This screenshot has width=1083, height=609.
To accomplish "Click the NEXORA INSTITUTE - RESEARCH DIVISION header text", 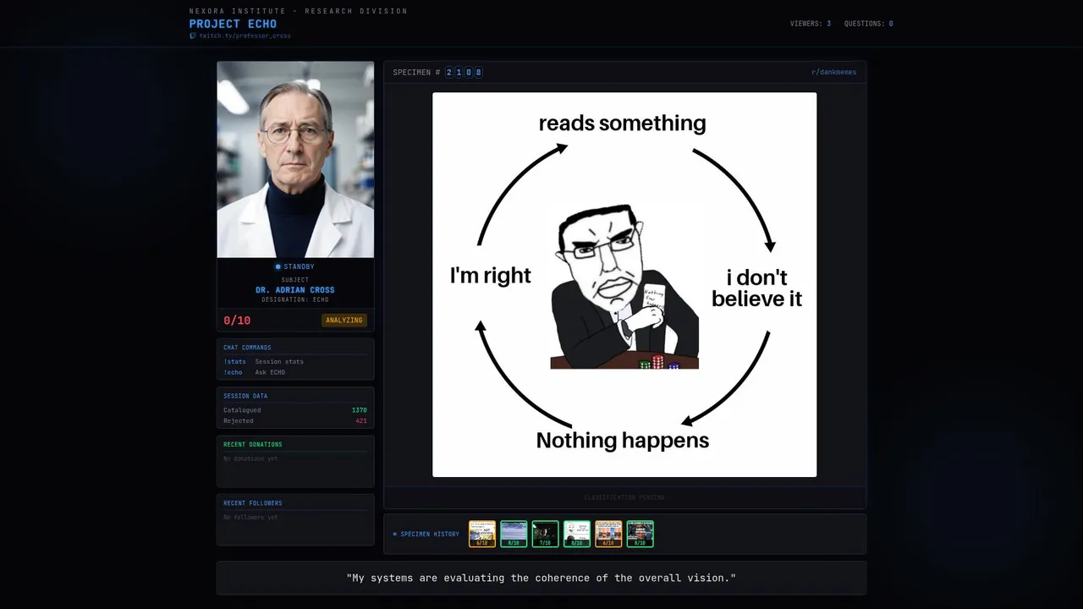I will click(298, 11).
